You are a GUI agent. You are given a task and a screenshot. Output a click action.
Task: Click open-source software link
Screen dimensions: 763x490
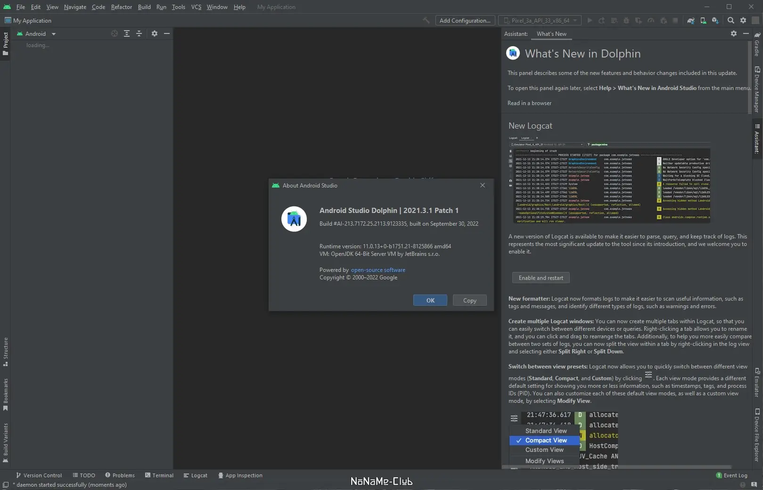(378, 270)
